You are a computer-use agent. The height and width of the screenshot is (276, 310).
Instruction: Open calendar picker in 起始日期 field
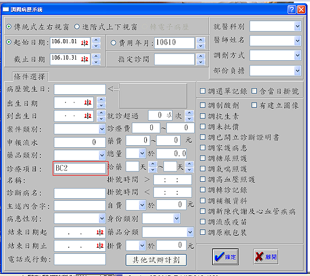tap(85, 43)
